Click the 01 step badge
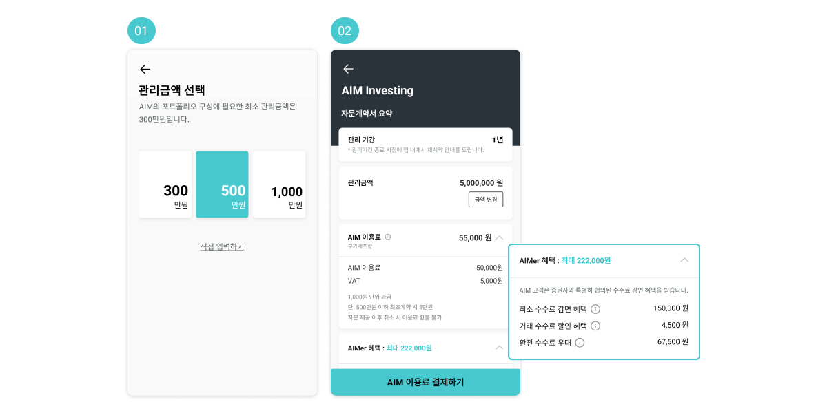Screen dimensions: 827x413 coord(142,31)
